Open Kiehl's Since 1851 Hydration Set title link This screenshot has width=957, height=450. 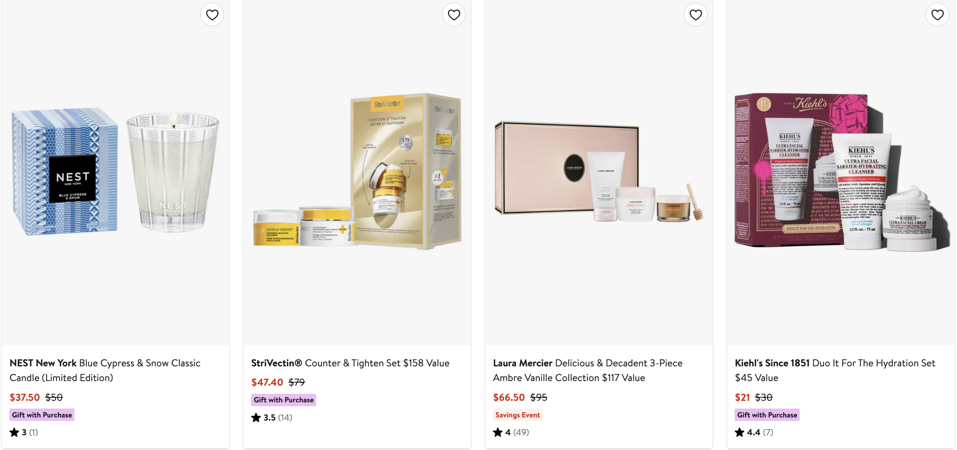(835, 370)
